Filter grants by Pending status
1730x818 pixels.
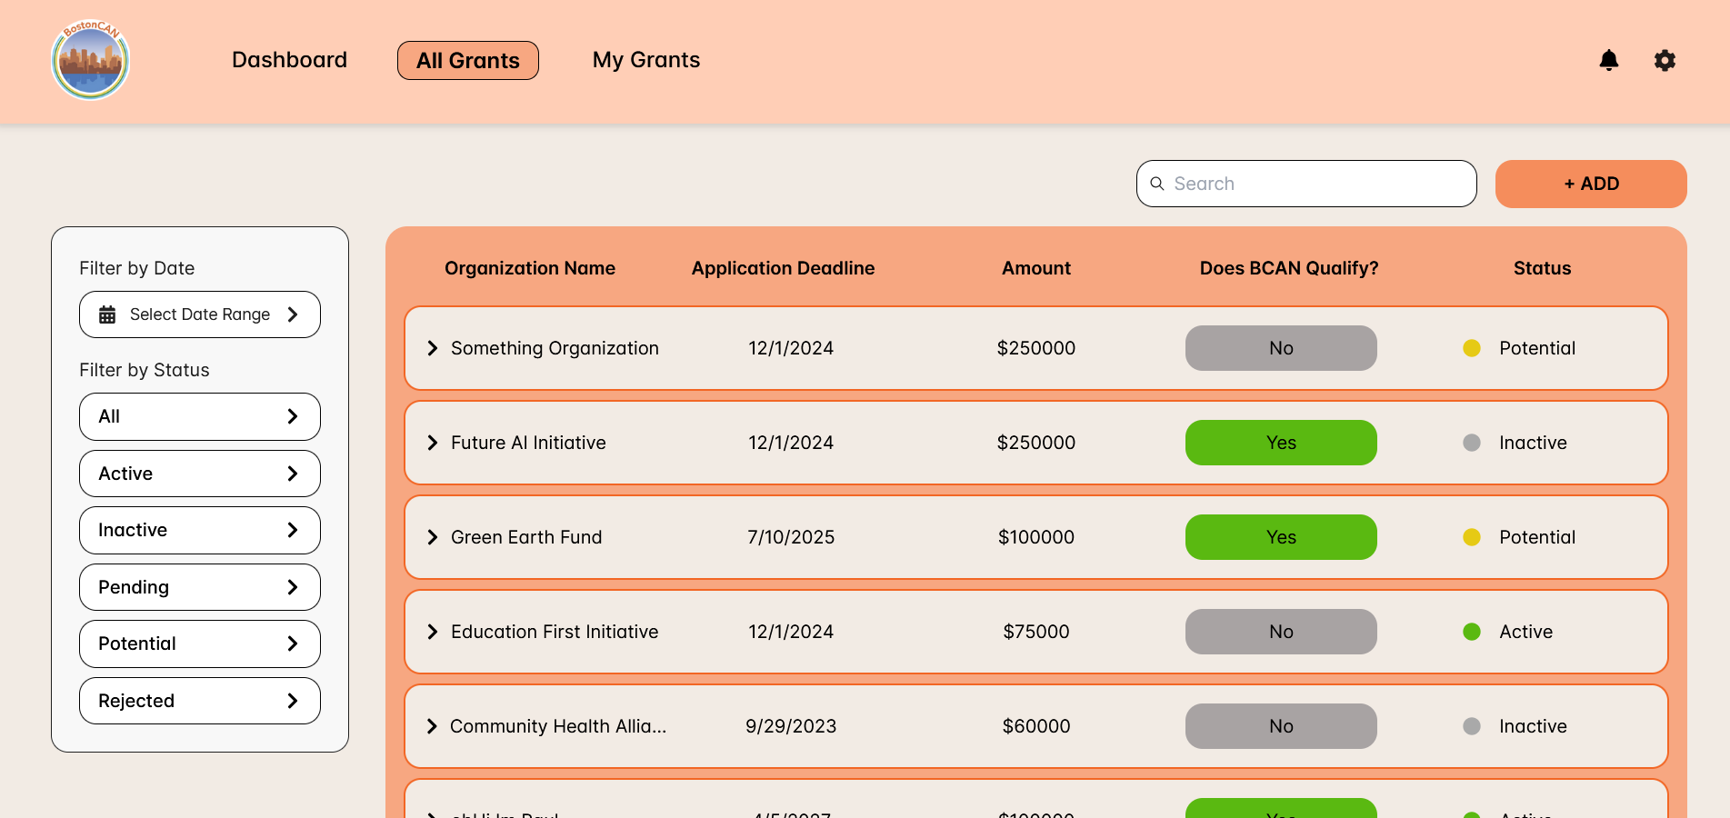pyautogui.click(x=200, y=587)
